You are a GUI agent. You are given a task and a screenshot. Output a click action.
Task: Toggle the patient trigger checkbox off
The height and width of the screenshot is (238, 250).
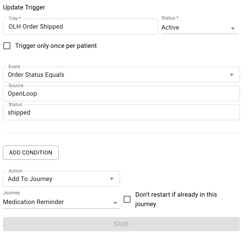pyautogui.click(x=7, y=46)
